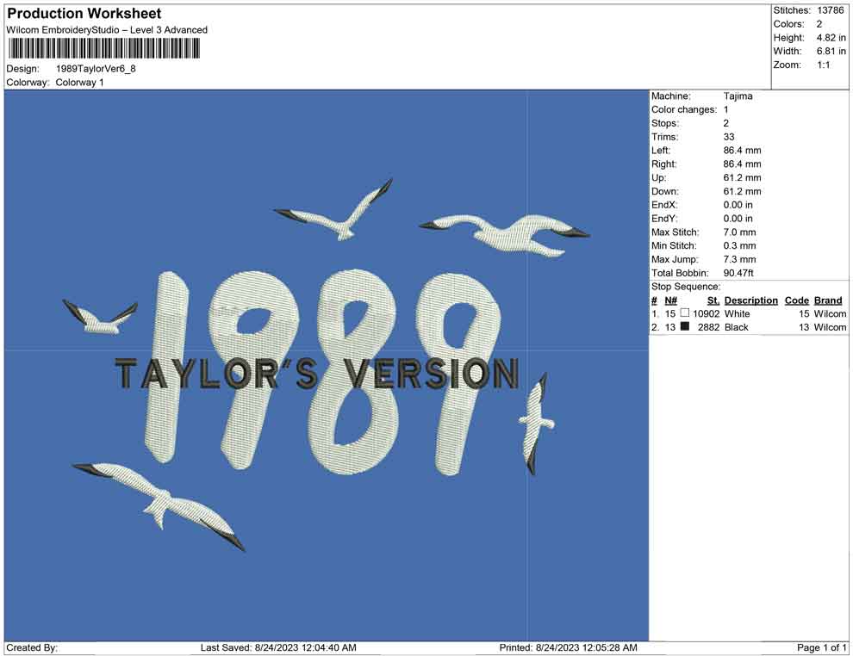Click the white thread color swatch
The height and width of the screenshot is (656, 853).
click(x=685, y=313)
